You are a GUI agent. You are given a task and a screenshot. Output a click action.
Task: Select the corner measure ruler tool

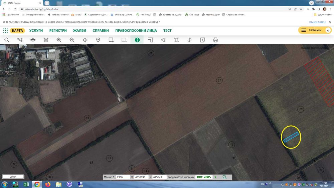[150, 40]
